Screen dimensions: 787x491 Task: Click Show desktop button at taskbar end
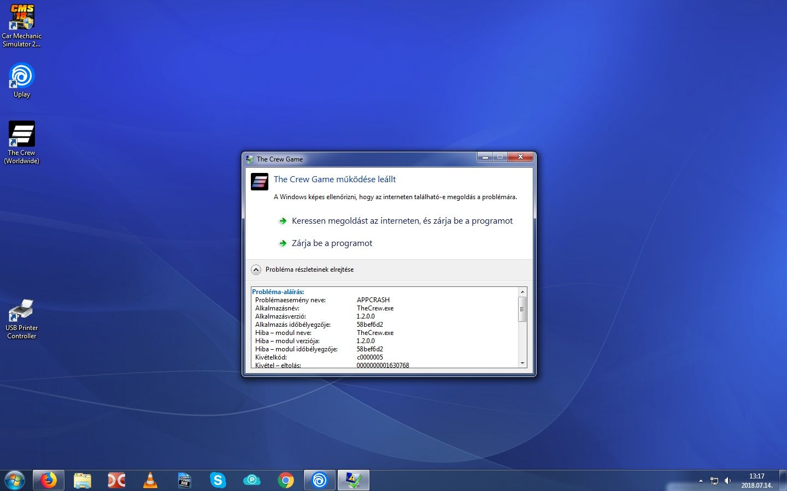(783, 480)
